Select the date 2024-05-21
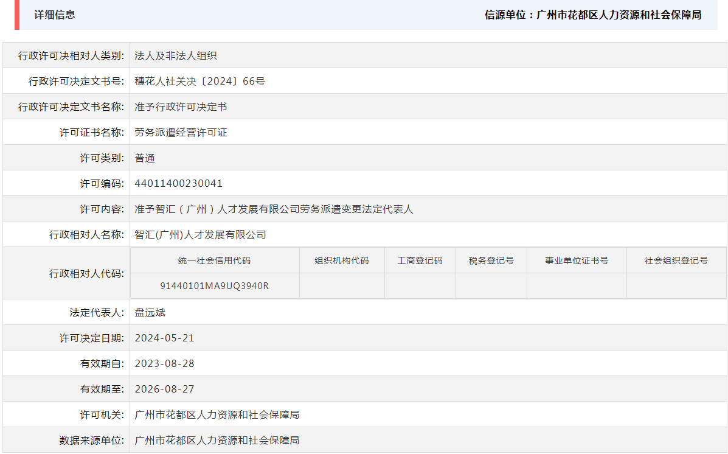 pos(164,338)
